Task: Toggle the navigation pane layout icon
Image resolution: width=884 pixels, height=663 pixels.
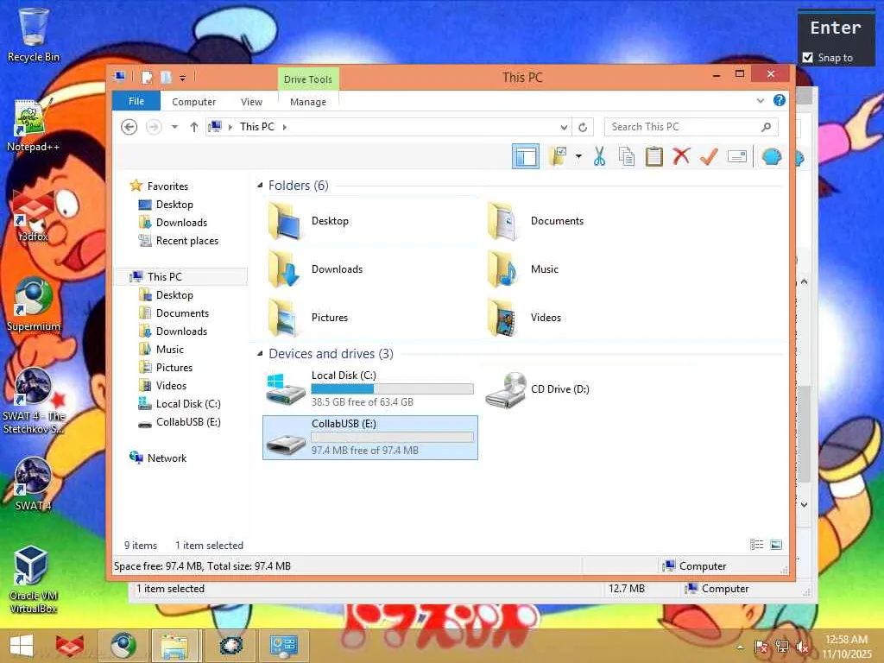Action: tap(526, 156)
